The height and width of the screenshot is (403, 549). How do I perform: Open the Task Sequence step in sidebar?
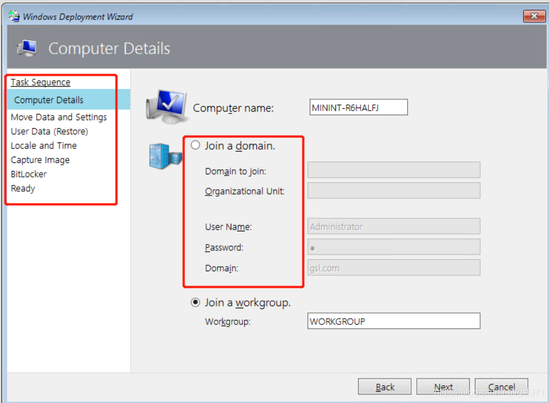tap(40, 82)
